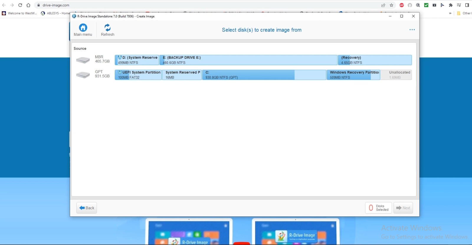
Task: Click the browser back arrow
Action: (4, 5)
